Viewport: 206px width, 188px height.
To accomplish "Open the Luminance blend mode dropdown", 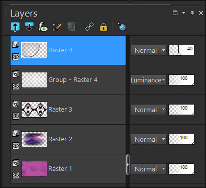I will (149, 80).
